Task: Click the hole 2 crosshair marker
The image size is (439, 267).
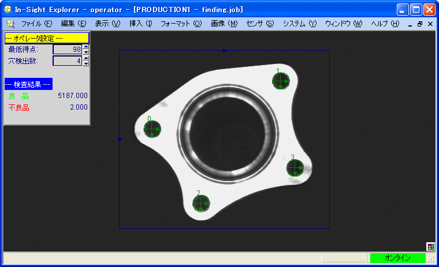Action: coord(201,203)
